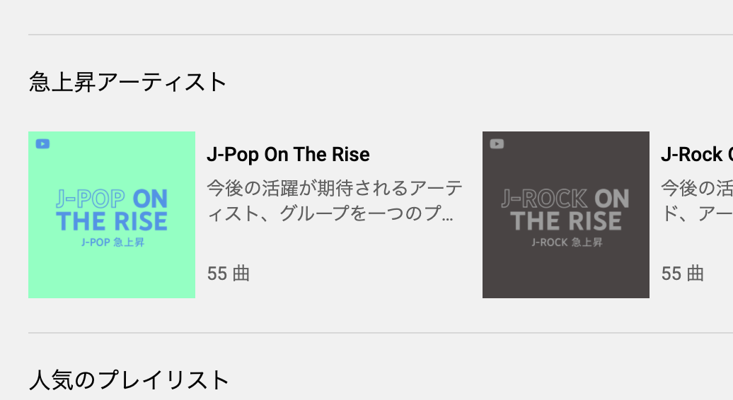Click the J-POP 急上昇 caption on green cover
733x400 pixels.
click(113, 242)
